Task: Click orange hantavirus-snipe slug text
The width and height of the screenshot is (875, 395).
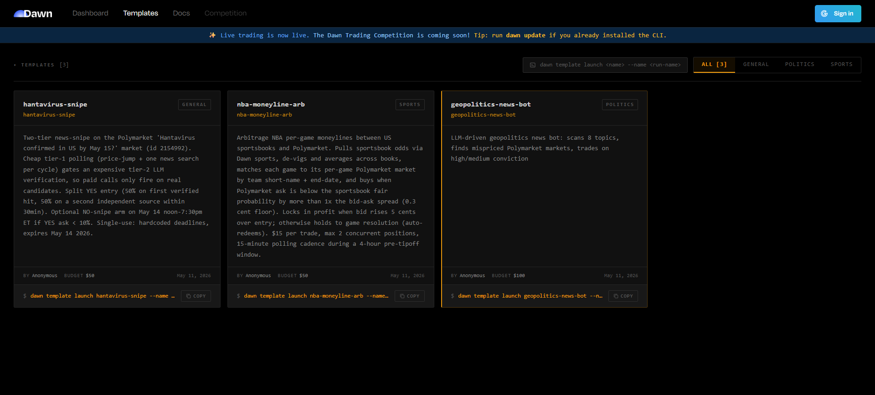Action: (x=49, y=115)
